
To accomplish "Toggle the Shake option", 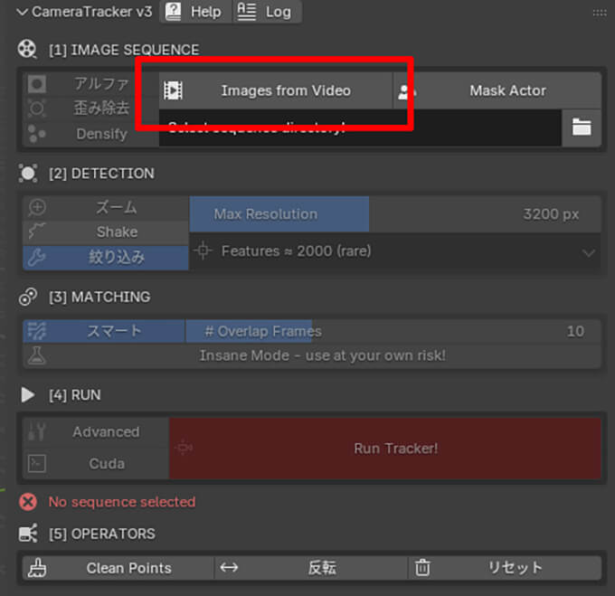I will point(106,232).
